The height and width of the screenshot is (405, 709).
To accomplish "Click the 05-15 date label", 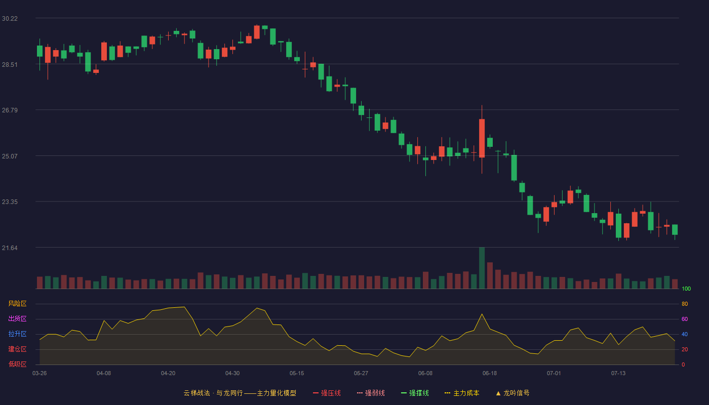I will pos(297,373).
